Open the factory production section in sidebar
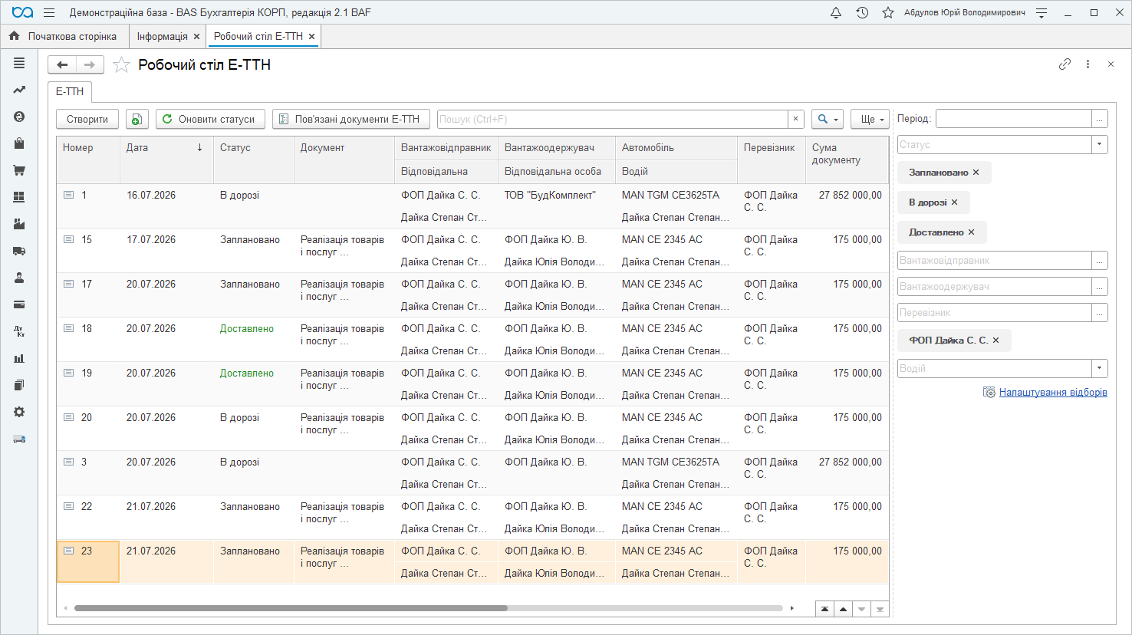 click(x=19, y=224)
